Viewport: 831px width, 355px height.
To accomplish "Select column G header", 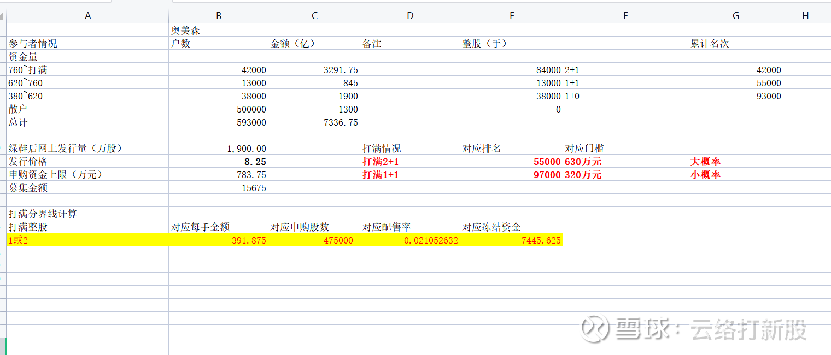I will [736, 16].
